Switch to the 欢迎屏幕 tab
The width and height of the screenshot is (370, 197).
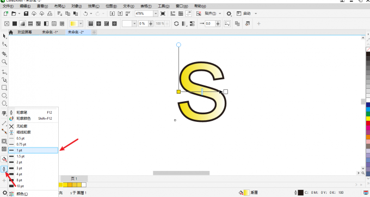[25, 32]
